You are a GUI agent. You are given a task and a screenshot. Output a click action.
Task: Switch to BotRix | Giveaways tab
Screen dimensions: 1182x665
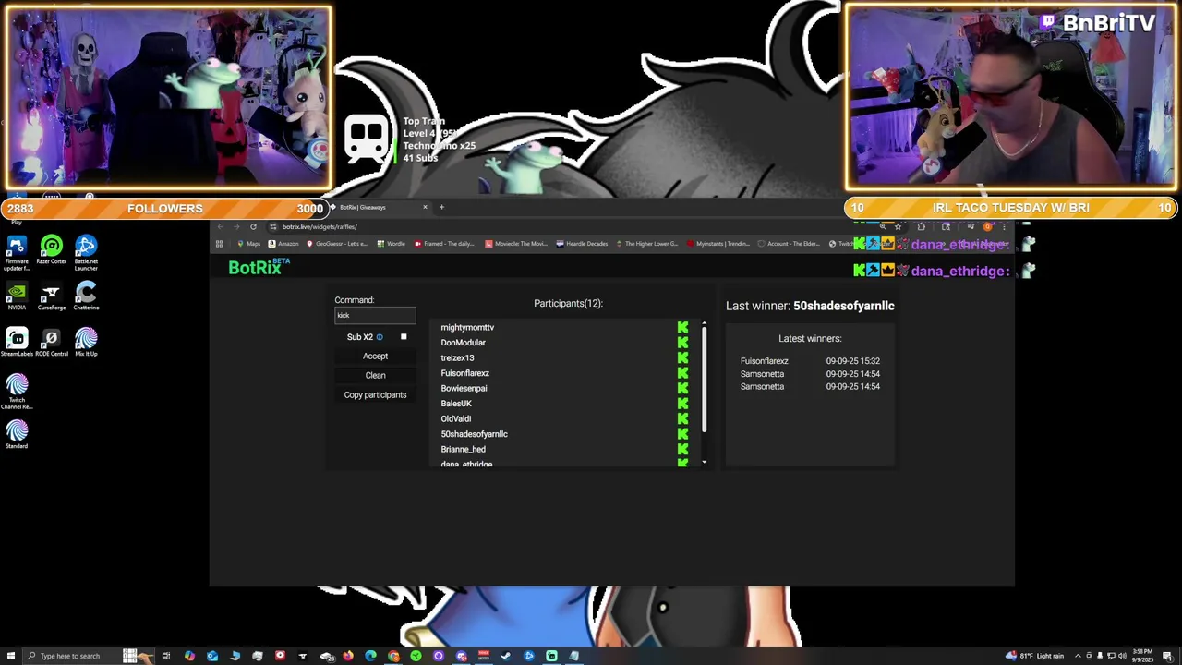coord(379,207)
